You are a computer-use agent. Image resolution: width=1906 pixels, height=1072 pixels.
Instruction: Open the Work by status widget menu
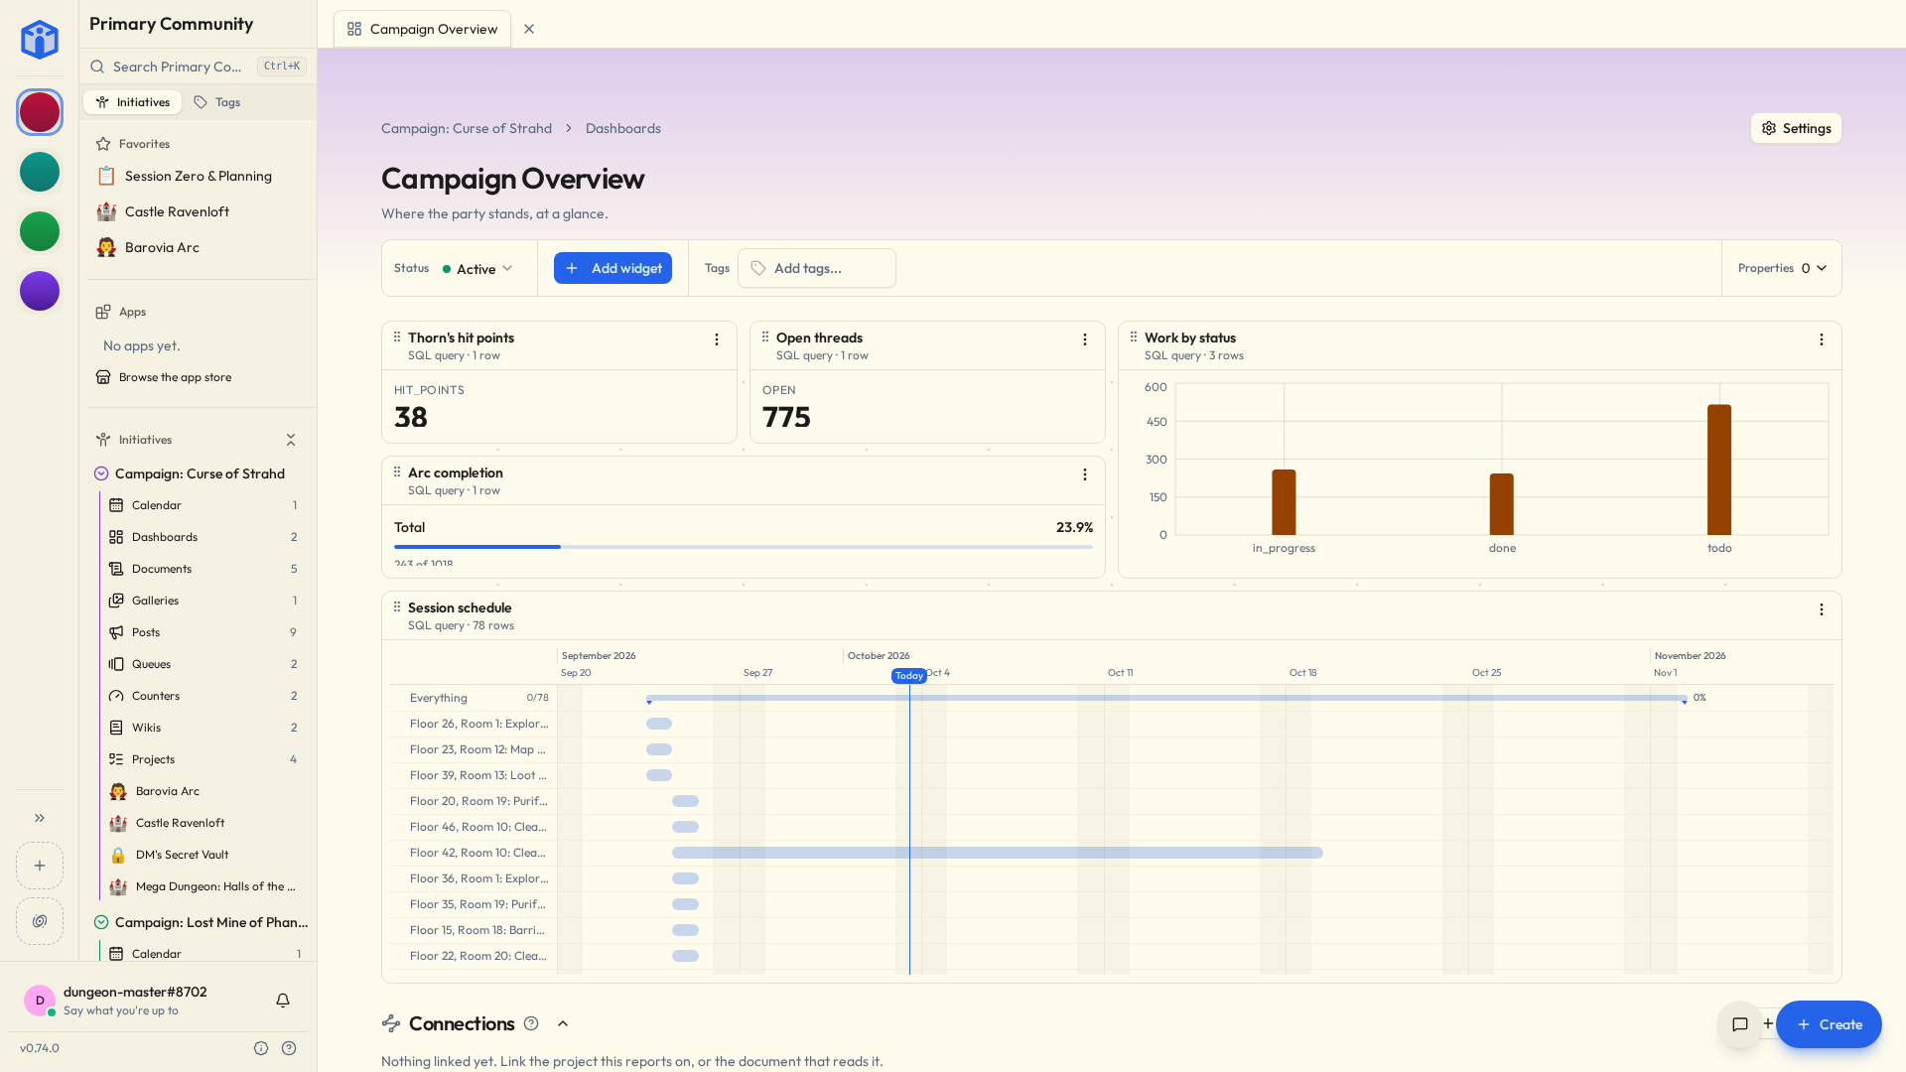point(1822,339)
